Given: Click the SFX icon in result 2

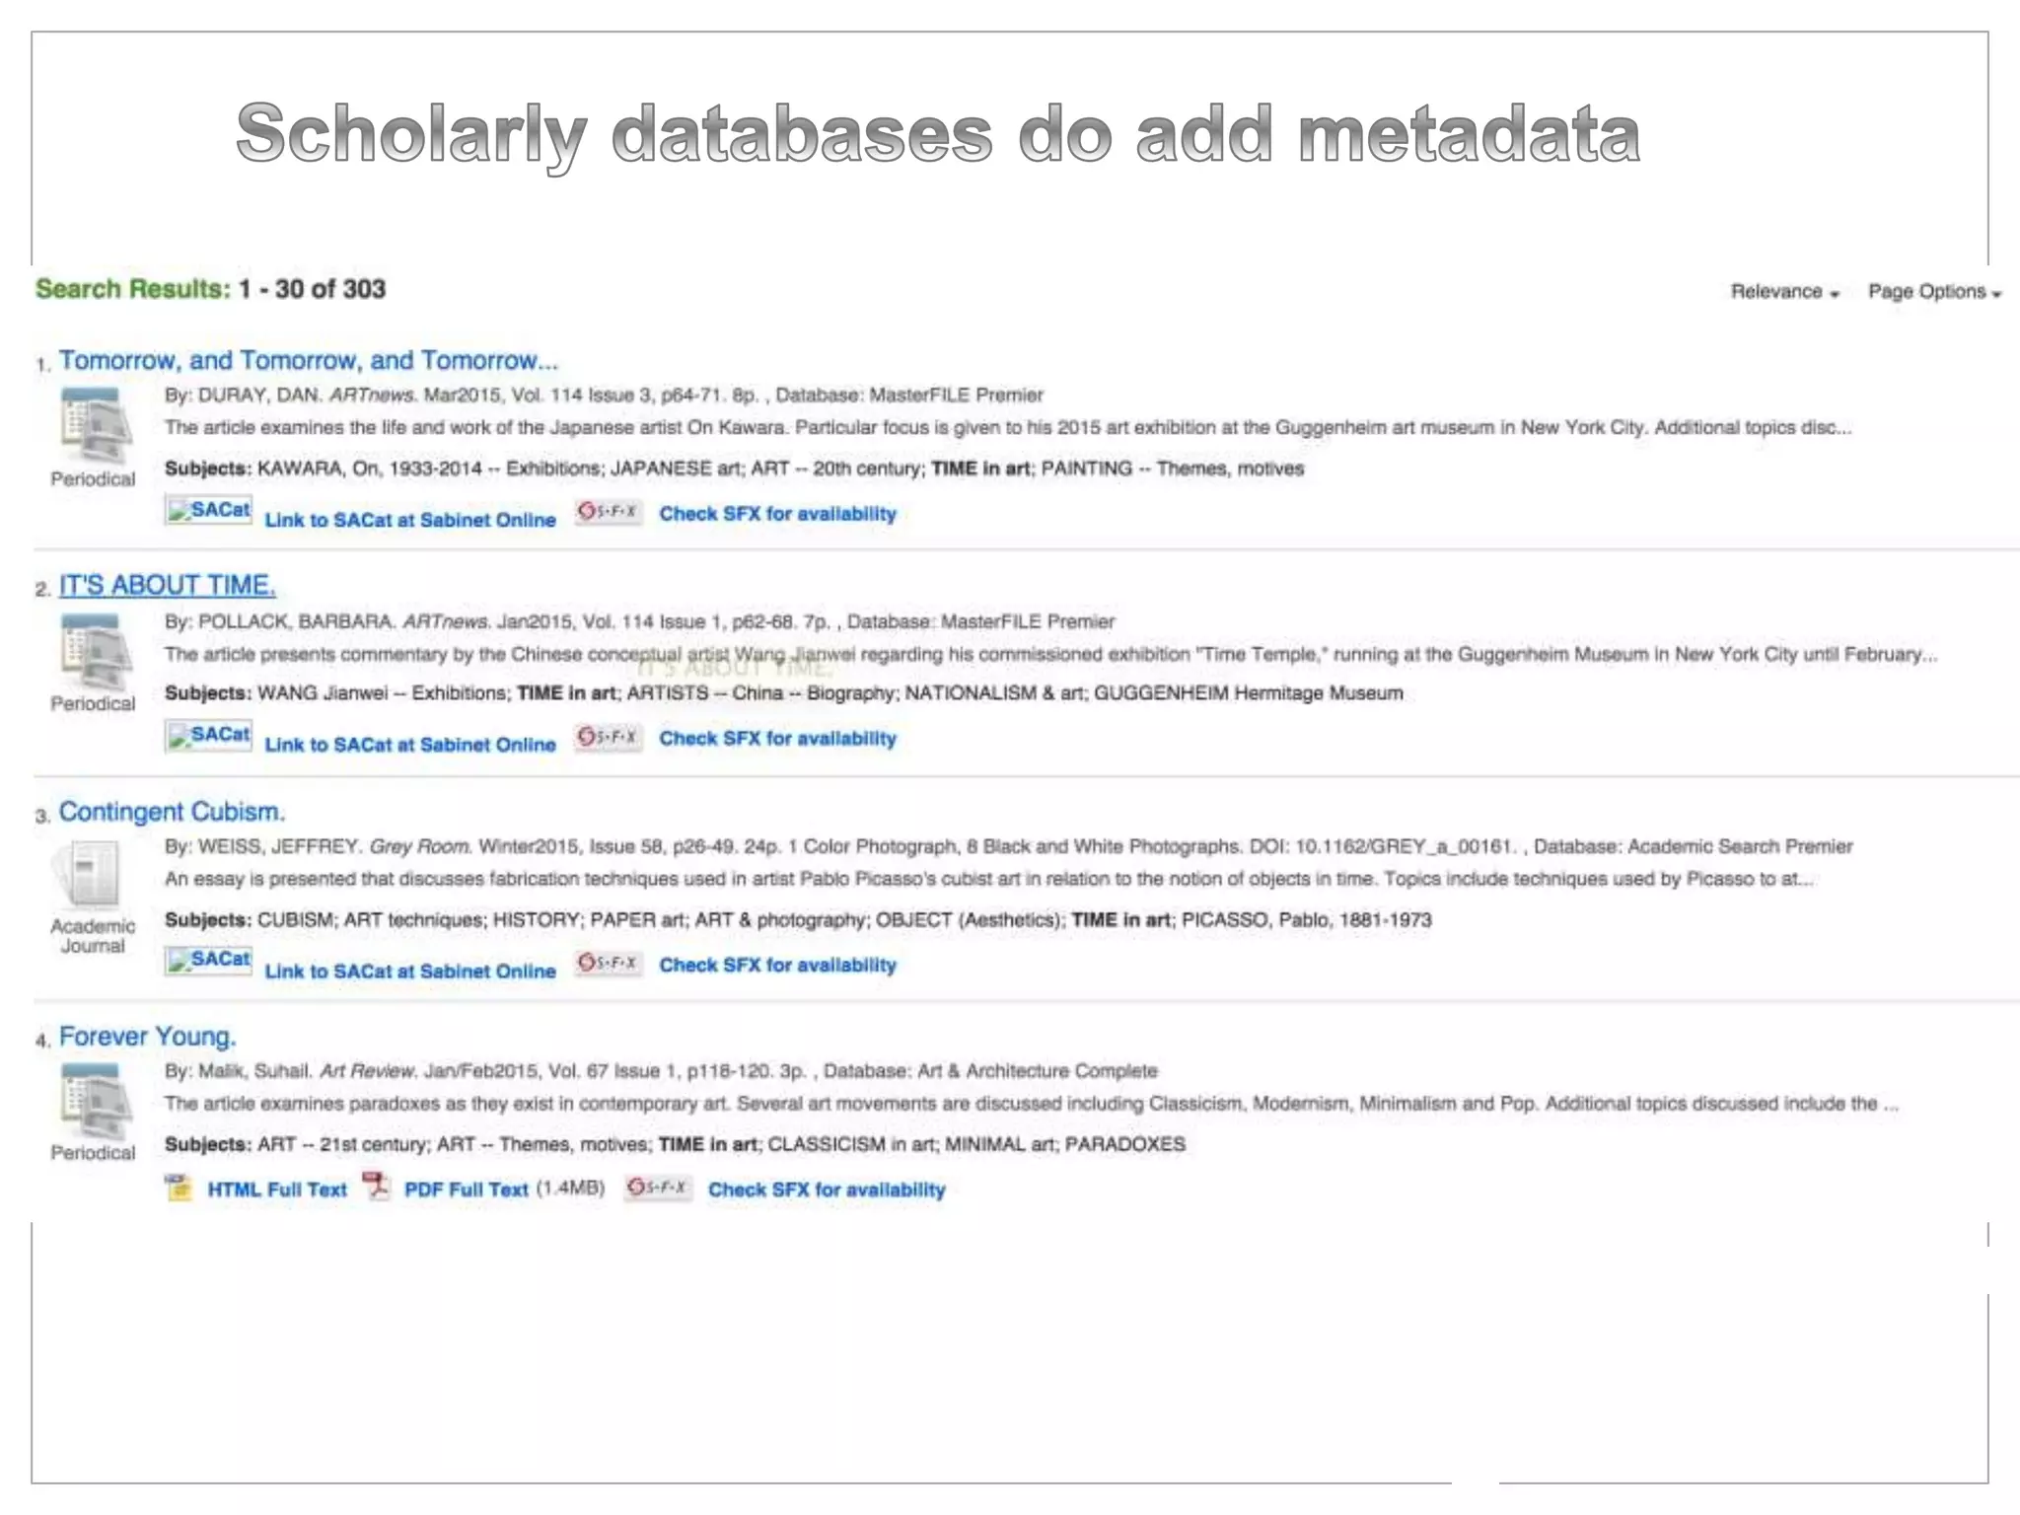Looking at the screenshot, I should (609, 737).
